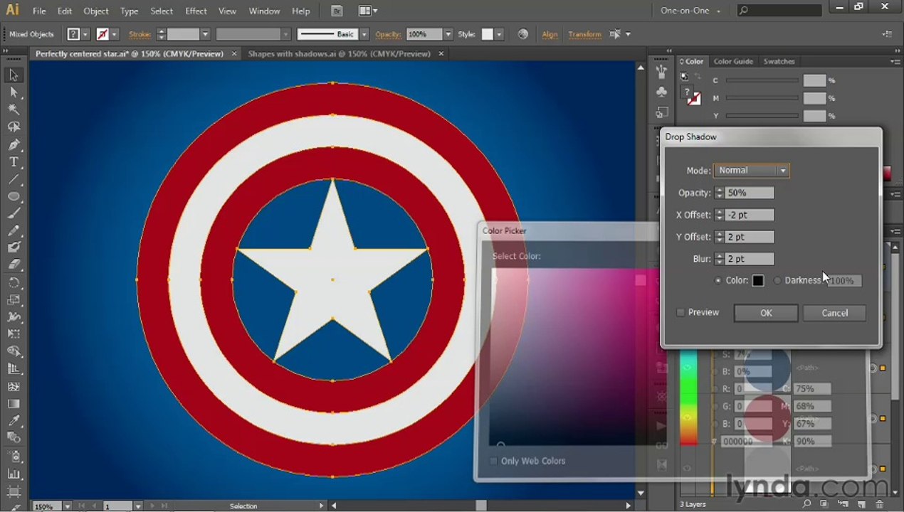Check the Only Web Colors option

tap(493, 462)
